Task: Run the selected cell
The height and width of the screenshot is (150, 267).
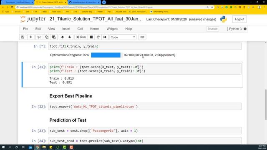Action: pyautogui.click(x=81, y=37)
